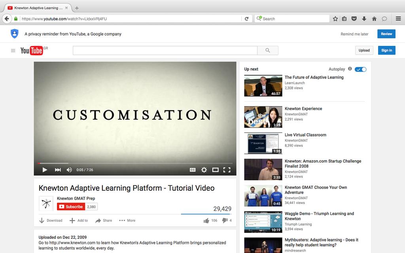The width and height of the screenshot is (405, 253).
Task: Turn on closed captions
Action: click(x=193, y=170)
